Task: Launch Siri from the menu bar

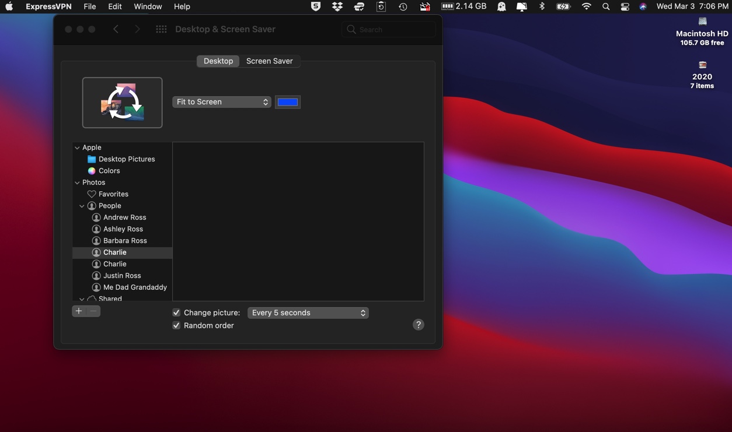Action: coord(643,6)
